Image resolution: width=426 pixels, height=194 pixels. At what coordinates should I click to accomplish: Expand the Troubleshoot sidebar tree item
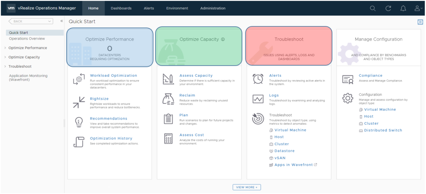coord(5,66)
